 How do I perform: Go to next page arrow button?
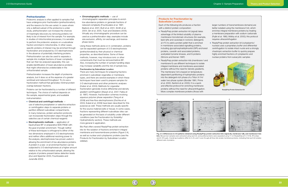coord(153,182)
